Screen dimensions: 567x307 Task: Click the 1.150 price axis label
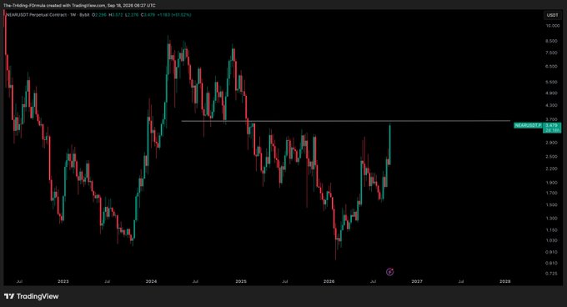tap(551, 230)
